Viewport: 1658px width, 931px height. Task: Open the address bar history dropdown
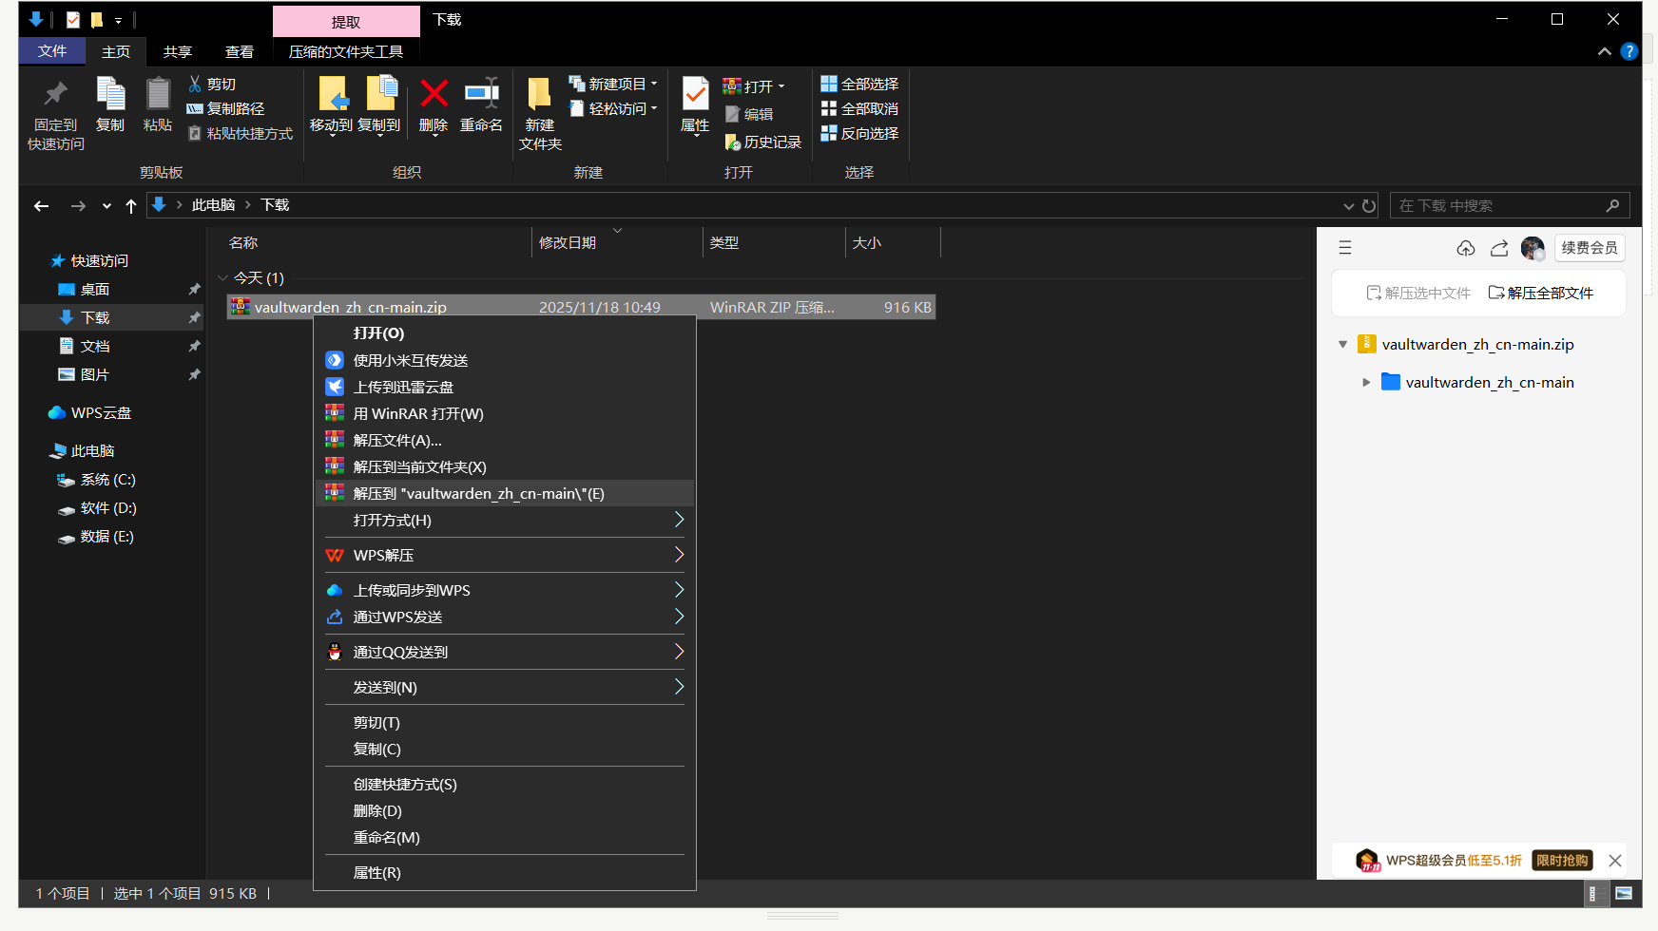tap(1348, 206)
